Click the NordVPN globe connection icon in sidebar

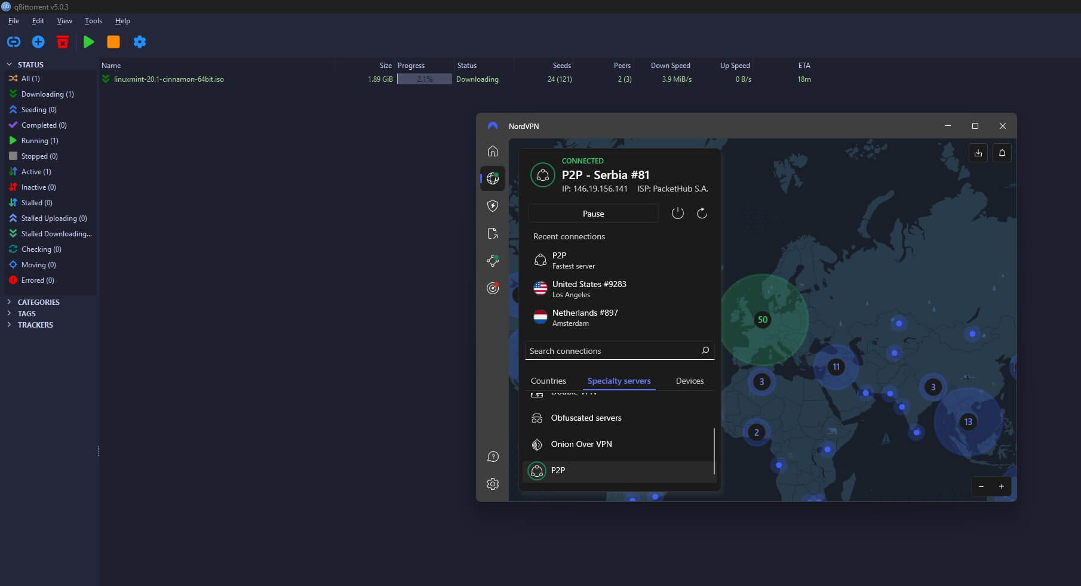pos(493,178)
